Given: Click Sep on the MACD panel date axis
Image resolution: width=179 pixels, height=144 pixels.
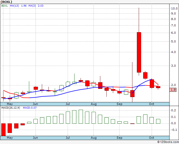Looking at the screenshot, I should click(x=120, y=138).
